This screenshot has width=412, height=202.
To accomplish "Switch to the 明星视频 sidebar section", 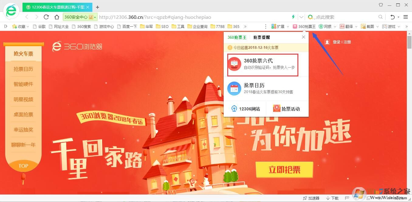I will click(23, 99).
